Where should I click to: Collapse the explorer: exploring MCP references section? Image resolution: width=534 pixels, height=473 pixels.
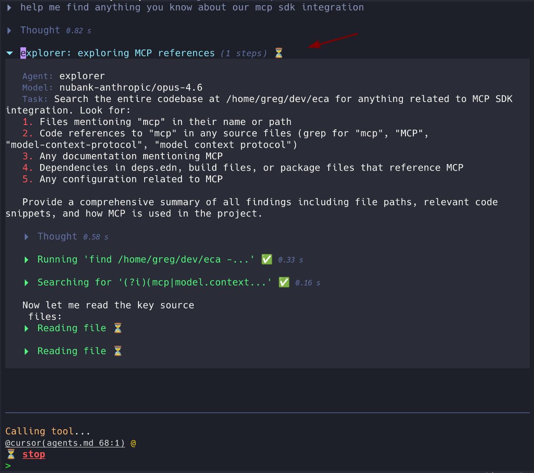10,53
